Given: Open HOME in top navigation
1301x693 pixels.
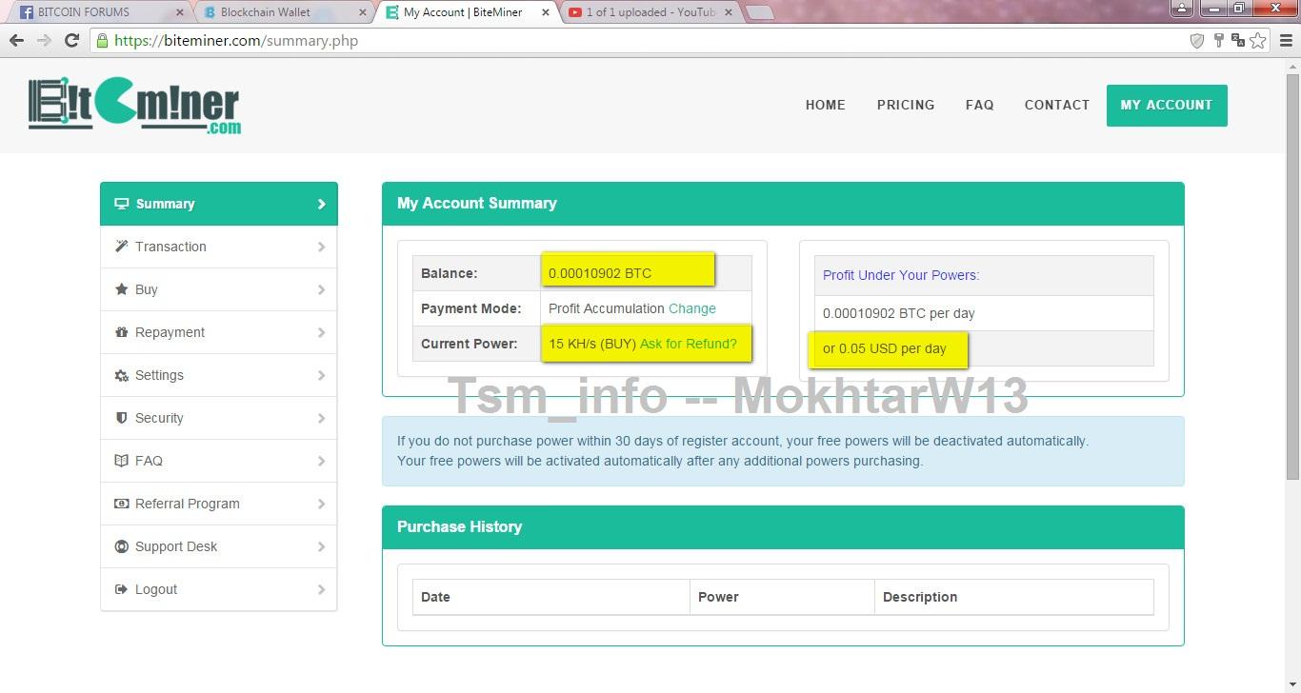Looking at the screenshot, I should click(826, 105).
